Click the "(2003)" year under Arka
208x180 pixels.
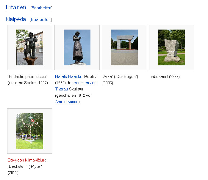pyautogui.click(x=108, y=83)
